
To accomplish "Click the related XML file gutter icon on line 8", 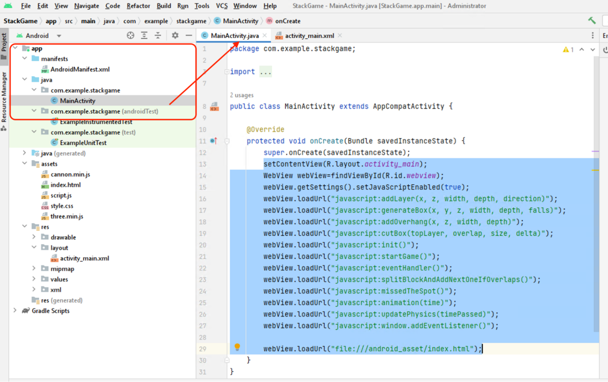I will pyautogui.click(x=214, y=107).
